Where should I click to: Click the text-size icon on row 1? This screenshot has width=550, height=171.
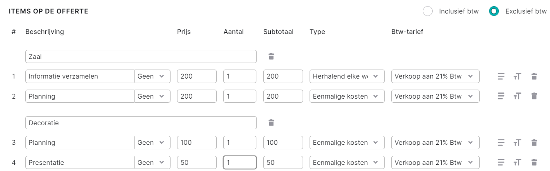pos(517,76)
